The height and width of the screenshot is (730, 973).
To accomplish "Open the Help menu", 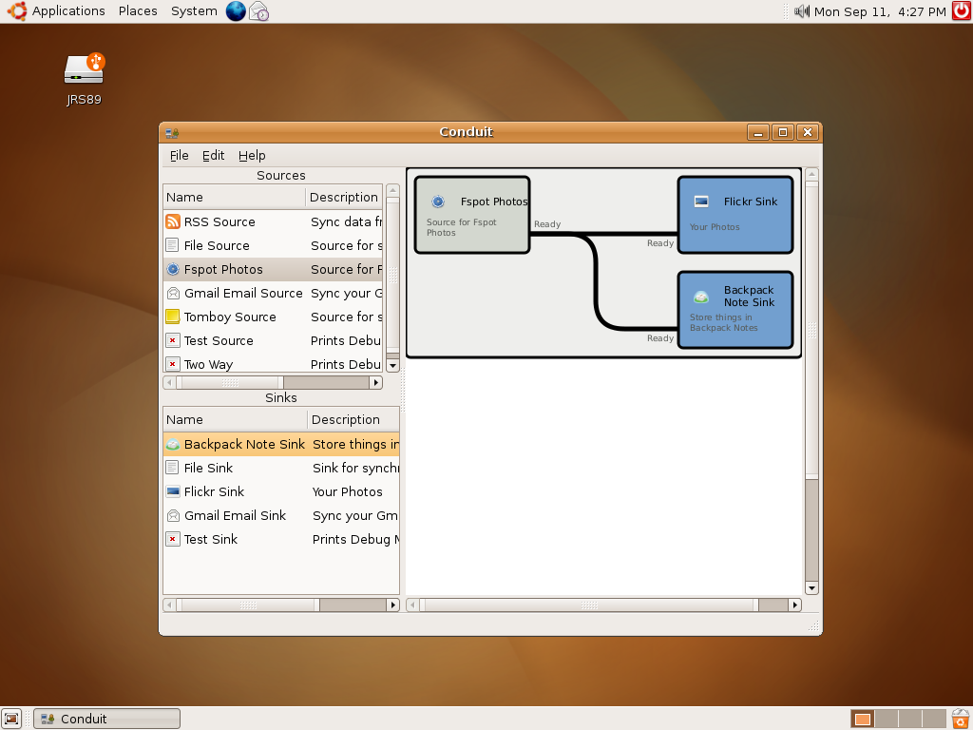I will point(252,155).
